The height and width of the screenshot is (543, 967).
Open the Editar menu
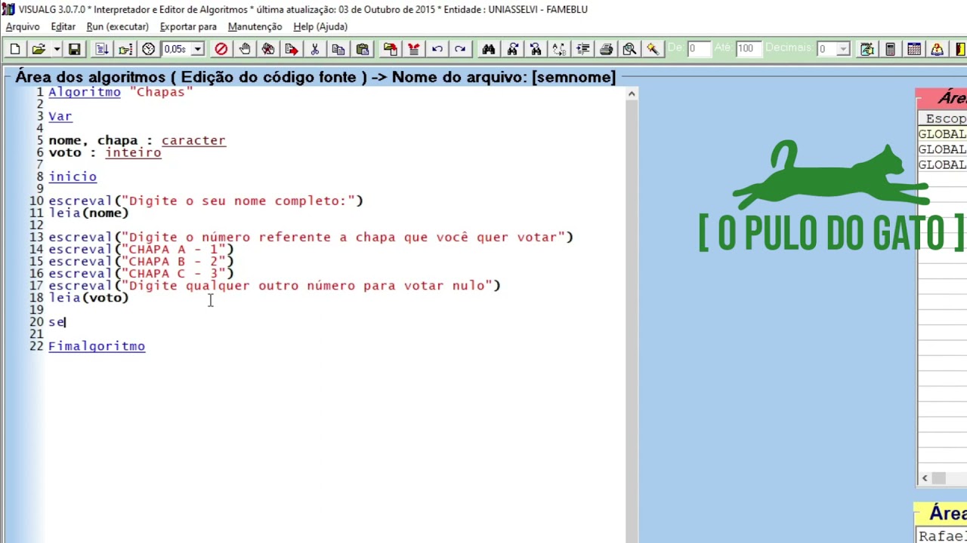(x=63, y=26)
